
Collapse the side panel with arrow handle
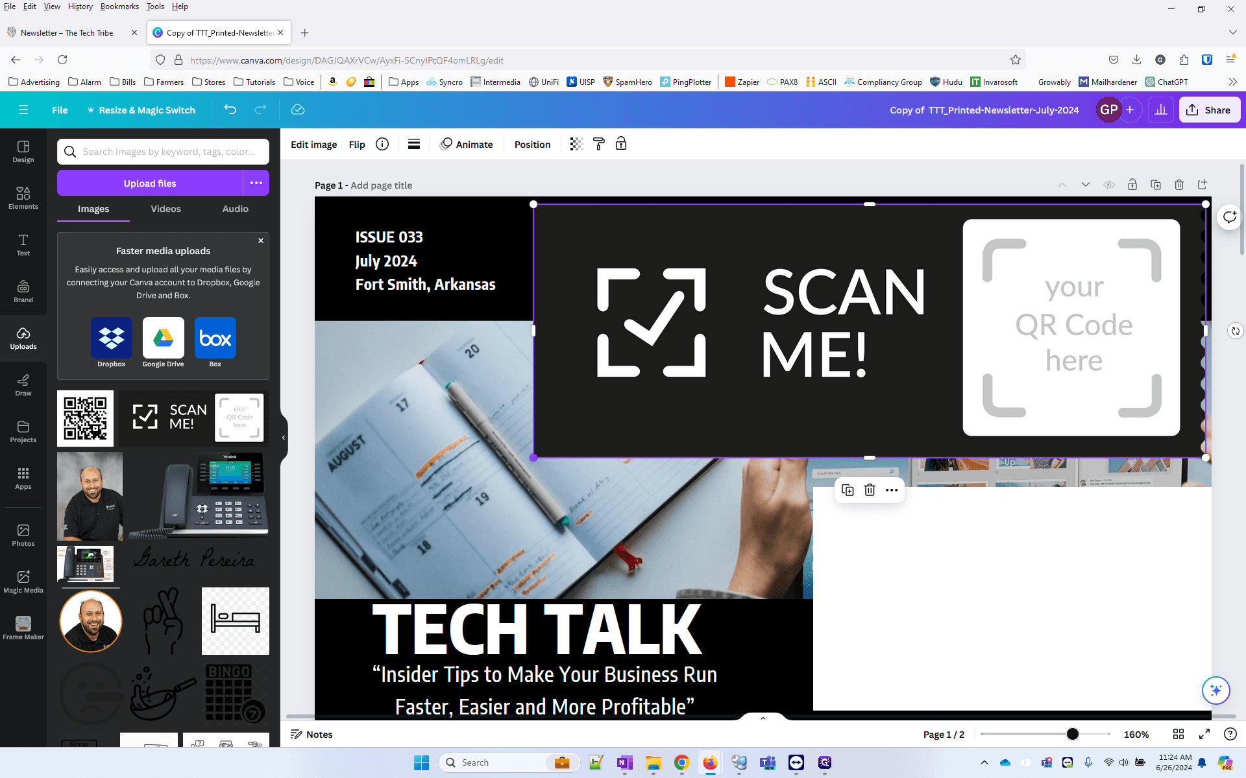coord(284,438)
